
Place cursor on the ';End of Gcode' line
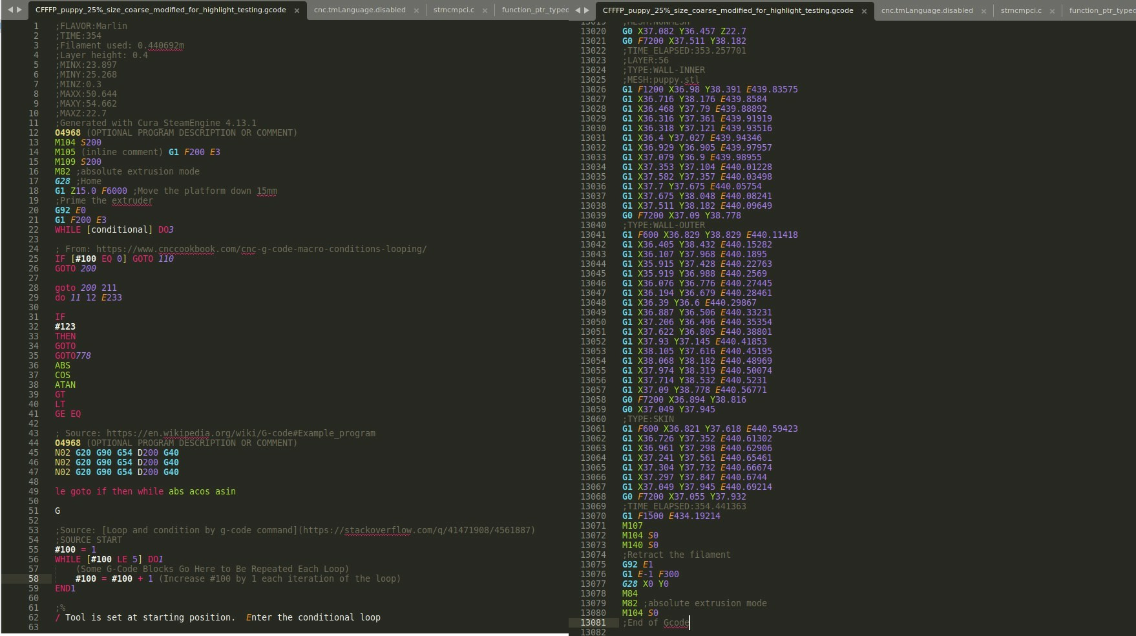655,622
